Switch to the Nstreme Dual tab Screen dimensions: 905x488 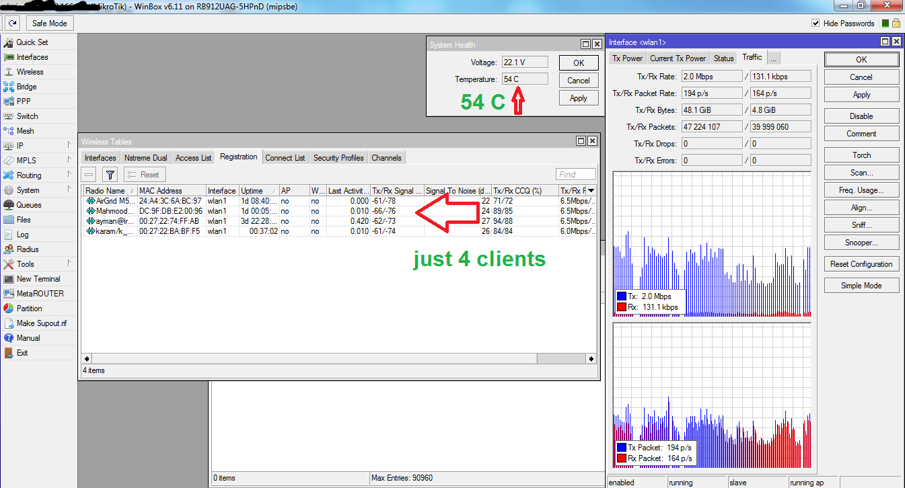[146, 158]
